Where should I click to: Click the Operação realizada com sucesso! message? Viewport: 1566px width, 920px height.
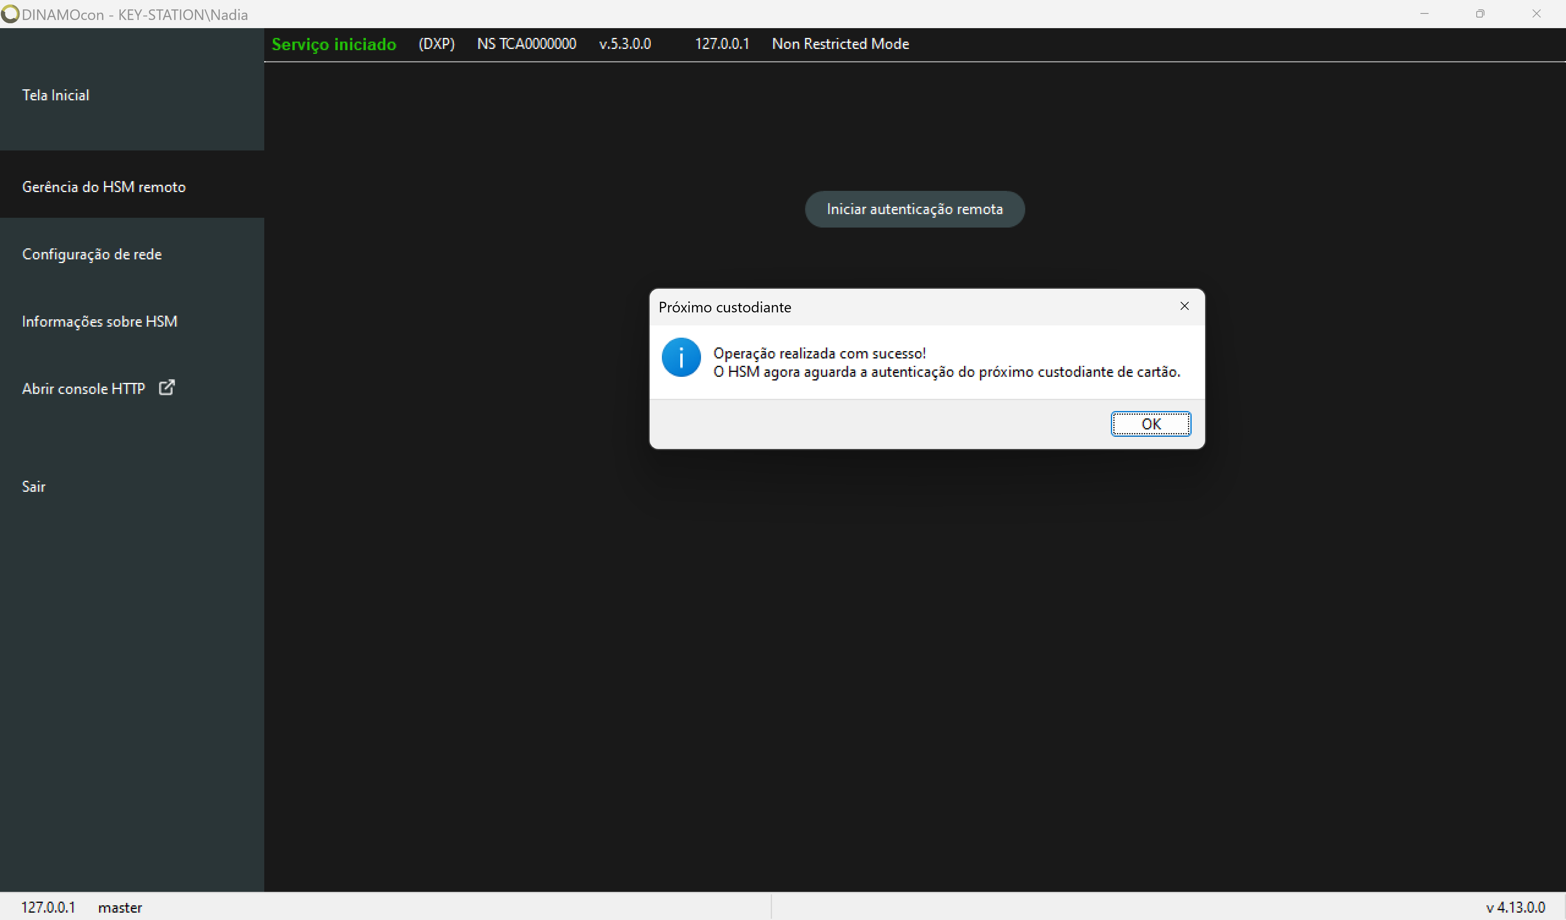(819, 354)
